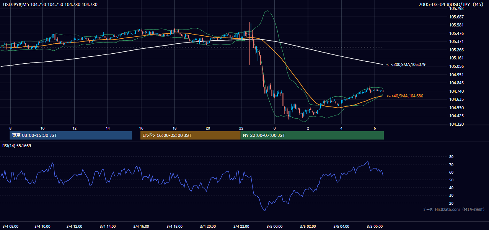Click RSI scale value 40

(x=451, y=187)
